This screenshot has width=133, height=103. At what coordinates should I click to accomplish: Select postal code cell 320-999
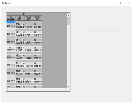11,81
